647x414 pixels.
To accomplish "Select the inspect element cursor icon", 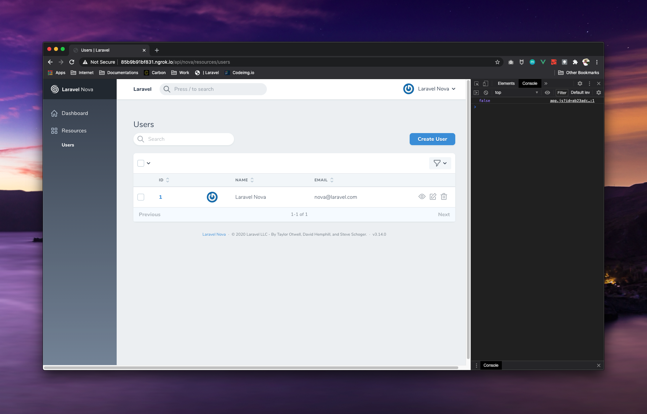I will coord(476,83).
